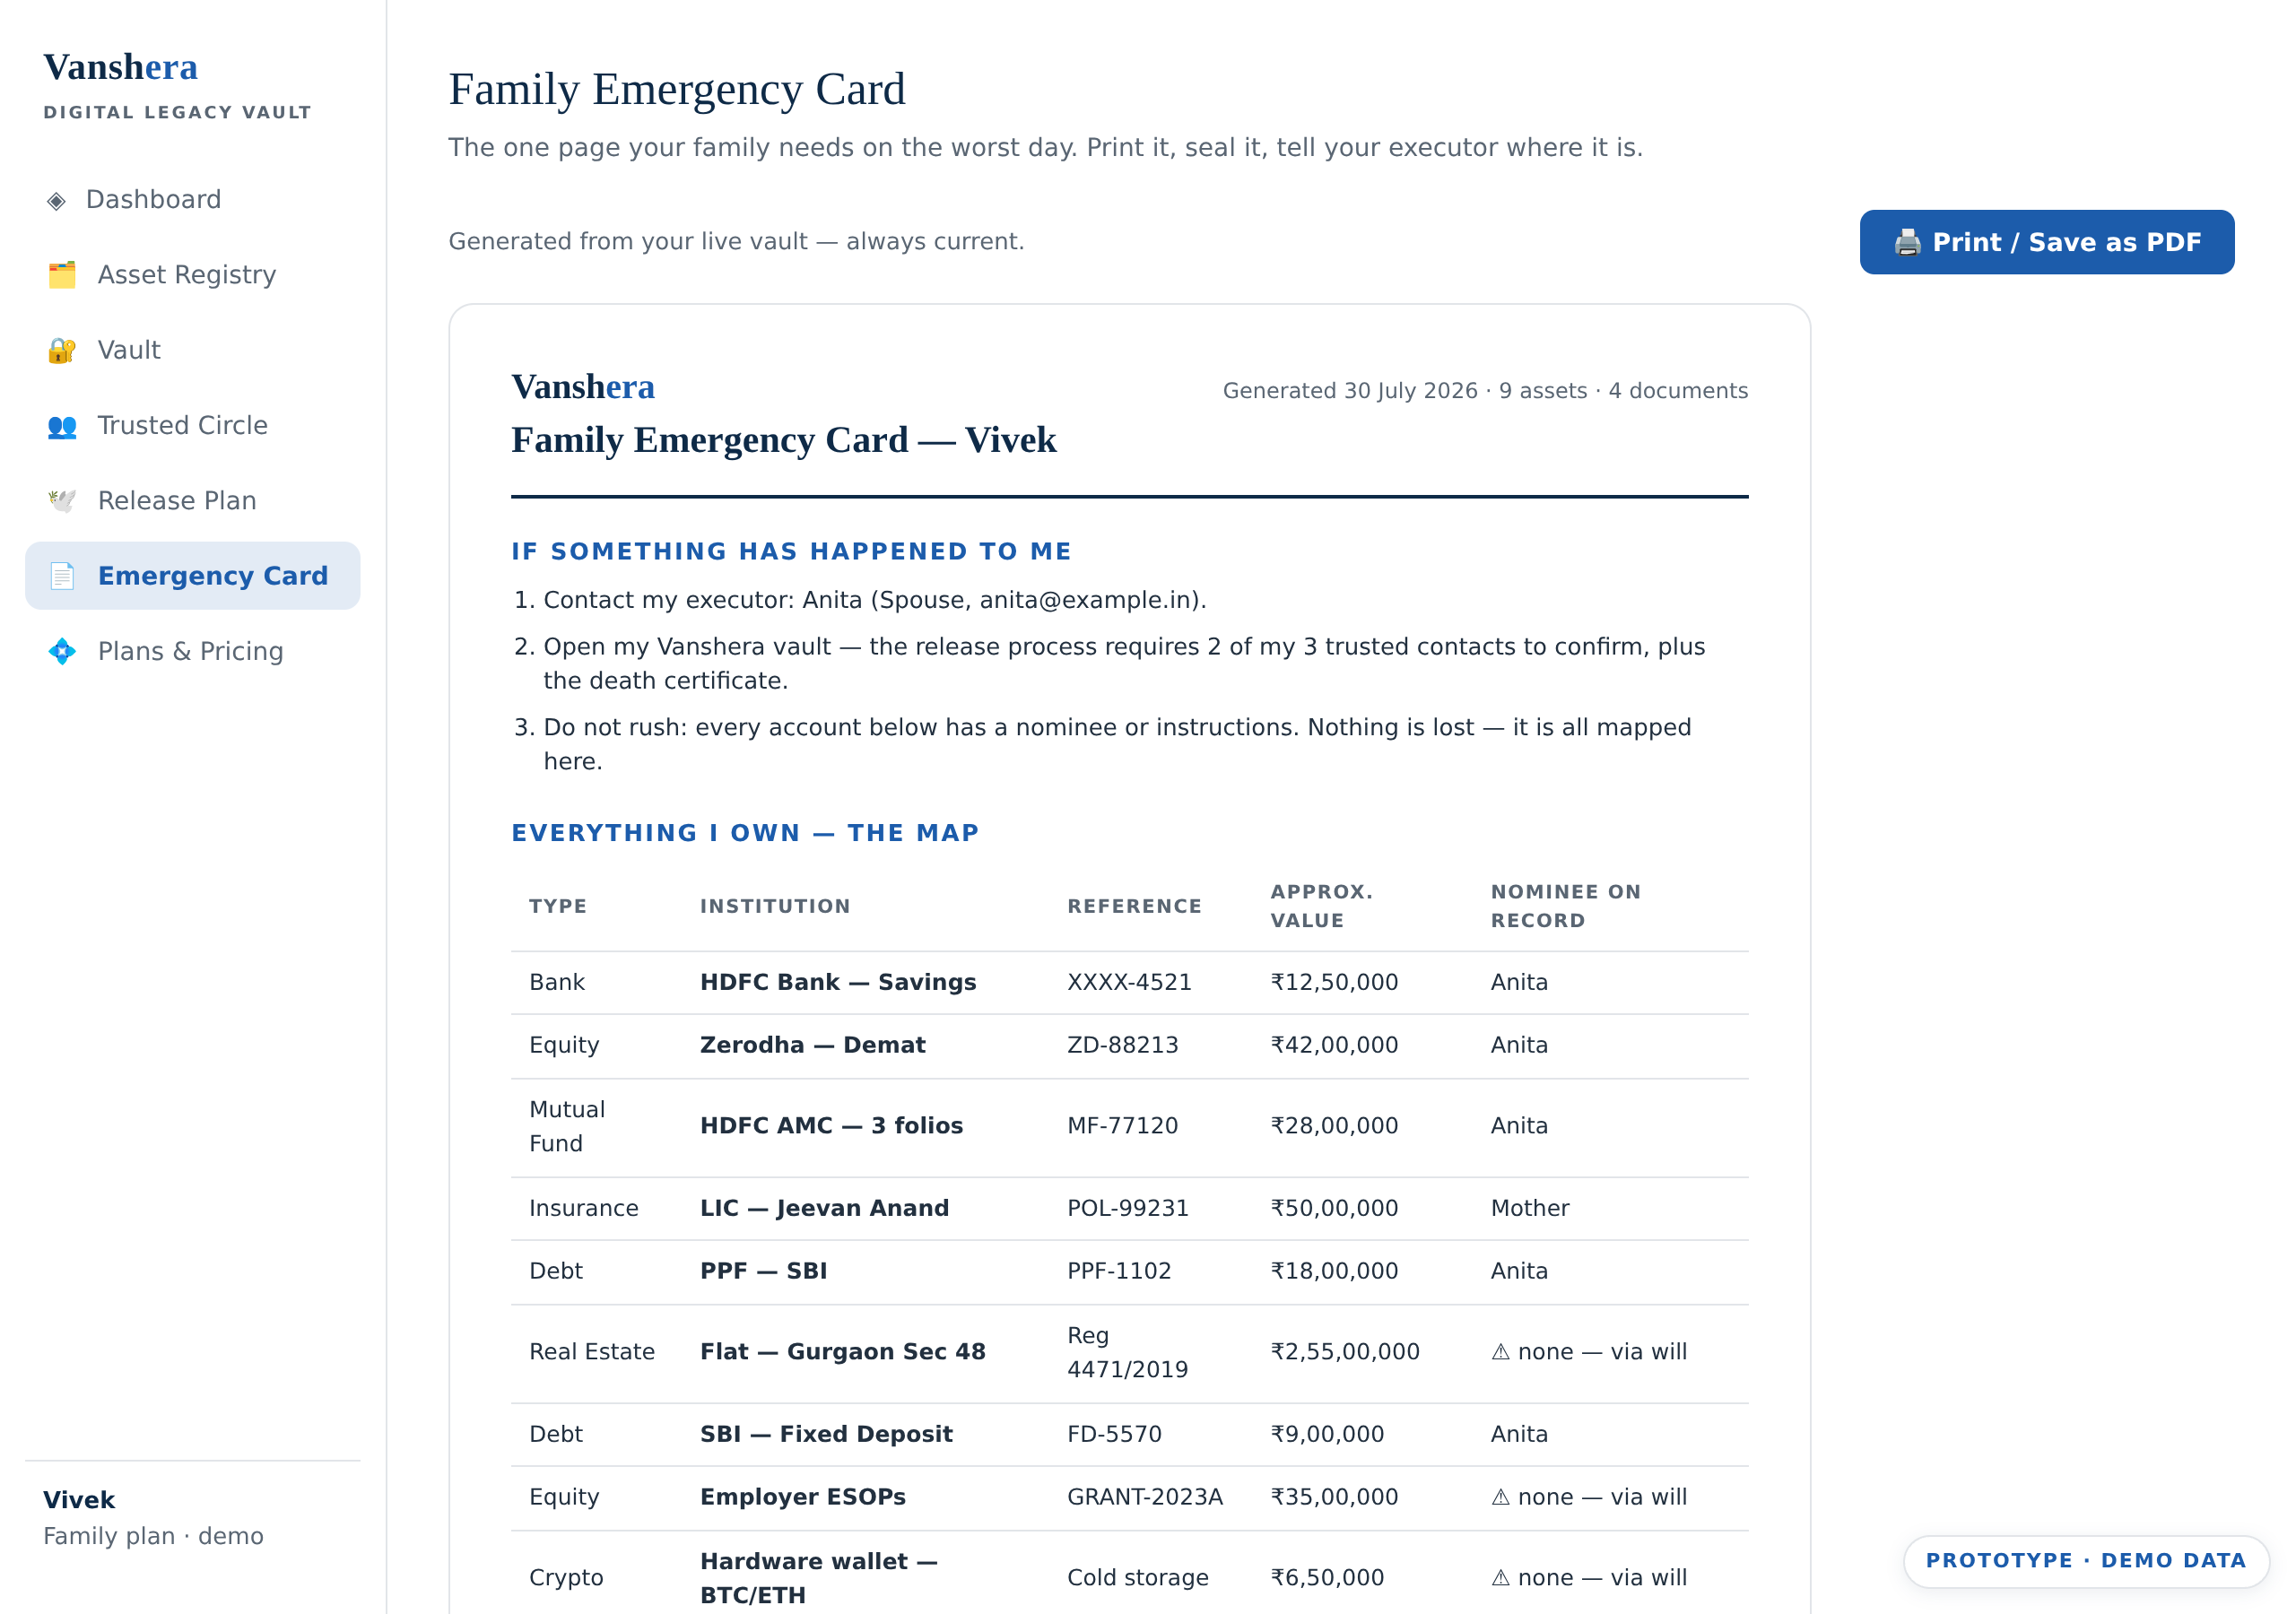This screenshot has height=1614, width=2296.
Task: View Plans & Pricing page
Action: (x=192, y=652)
